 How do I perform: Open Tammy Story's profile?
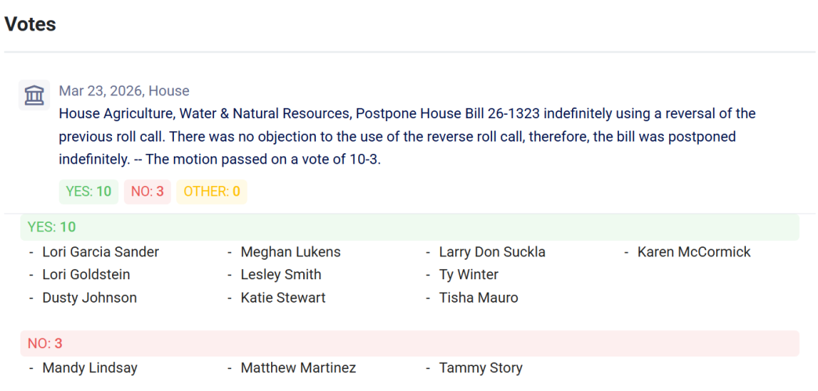point(481,368)
